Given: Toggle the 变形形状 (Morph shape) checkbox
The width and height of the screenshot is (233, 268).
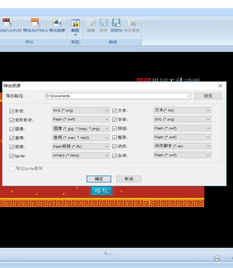Looking at the screenshot, I should tap(11, 120).
